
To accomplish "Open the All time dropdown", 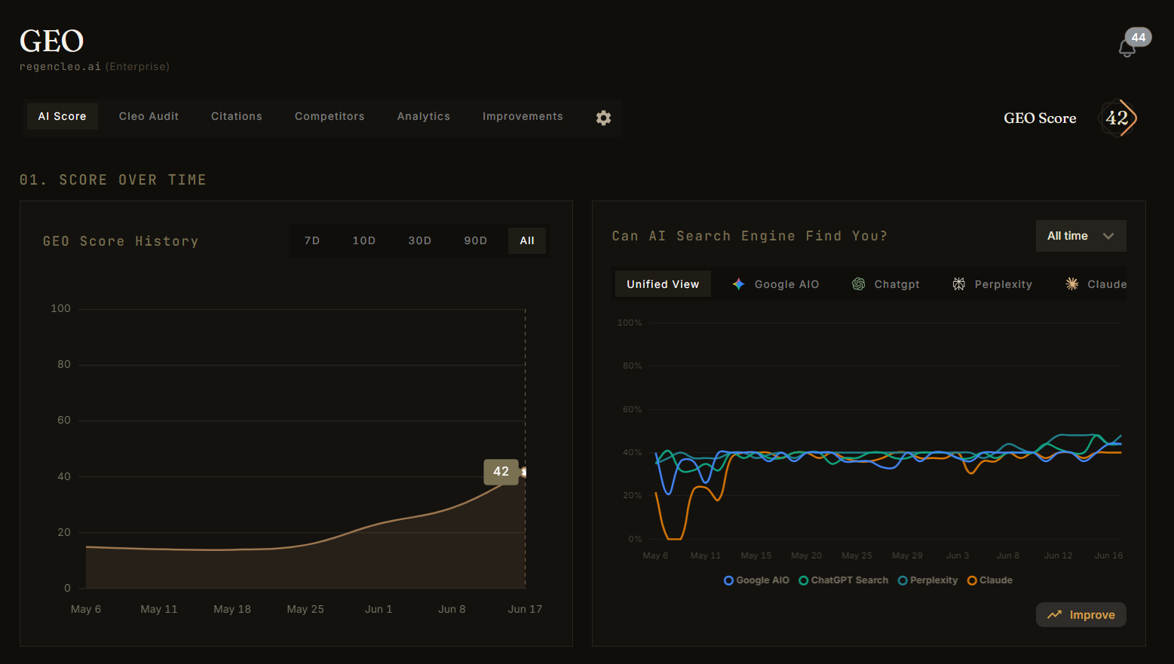I will [x=1081, y=236].
